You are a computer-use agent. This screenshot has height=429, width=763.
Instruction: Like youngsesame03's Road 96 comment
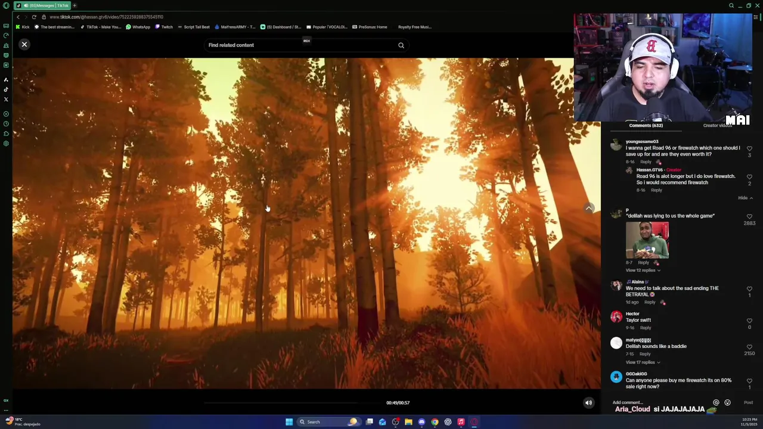749,148
